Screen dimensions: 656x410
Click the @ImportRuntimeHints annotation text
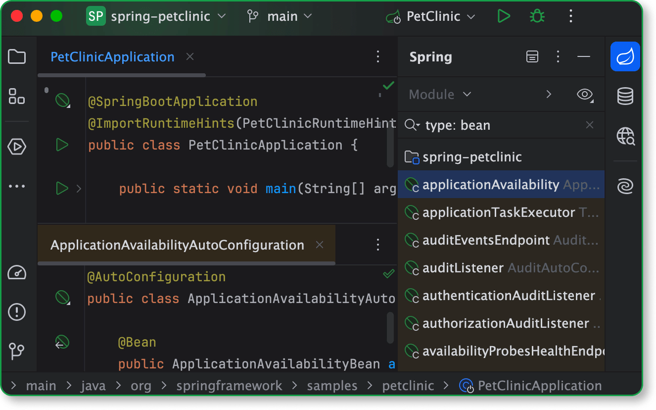[161, 123]
